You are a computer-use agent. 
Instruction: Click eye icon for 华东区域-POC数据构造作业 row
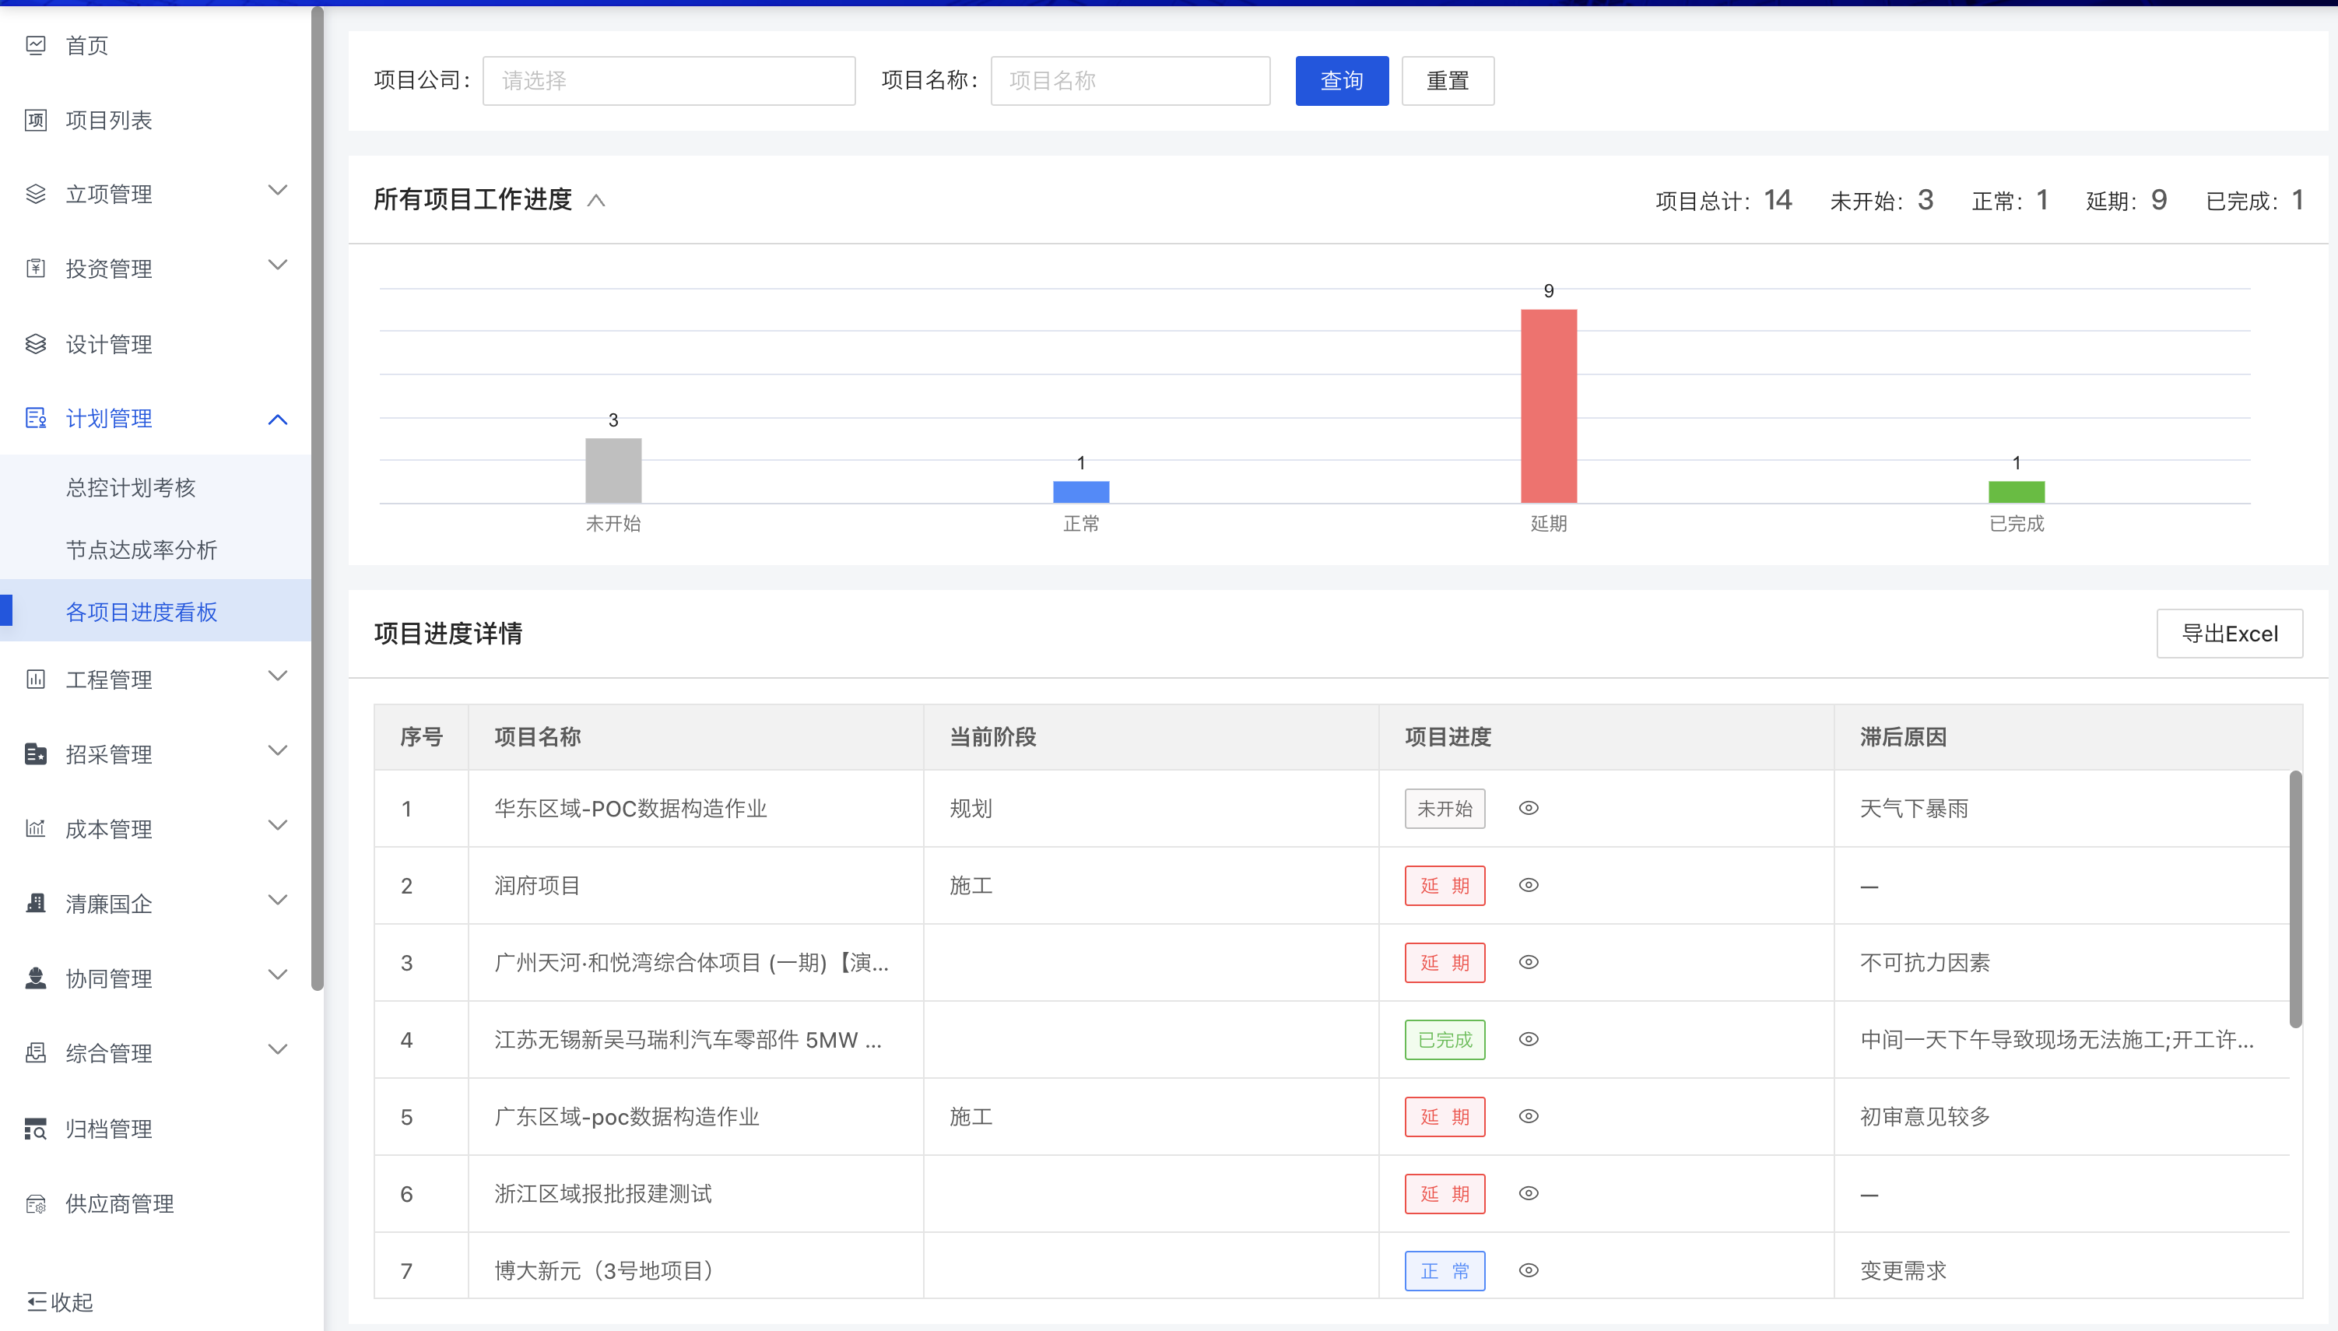click(1529, 808)
